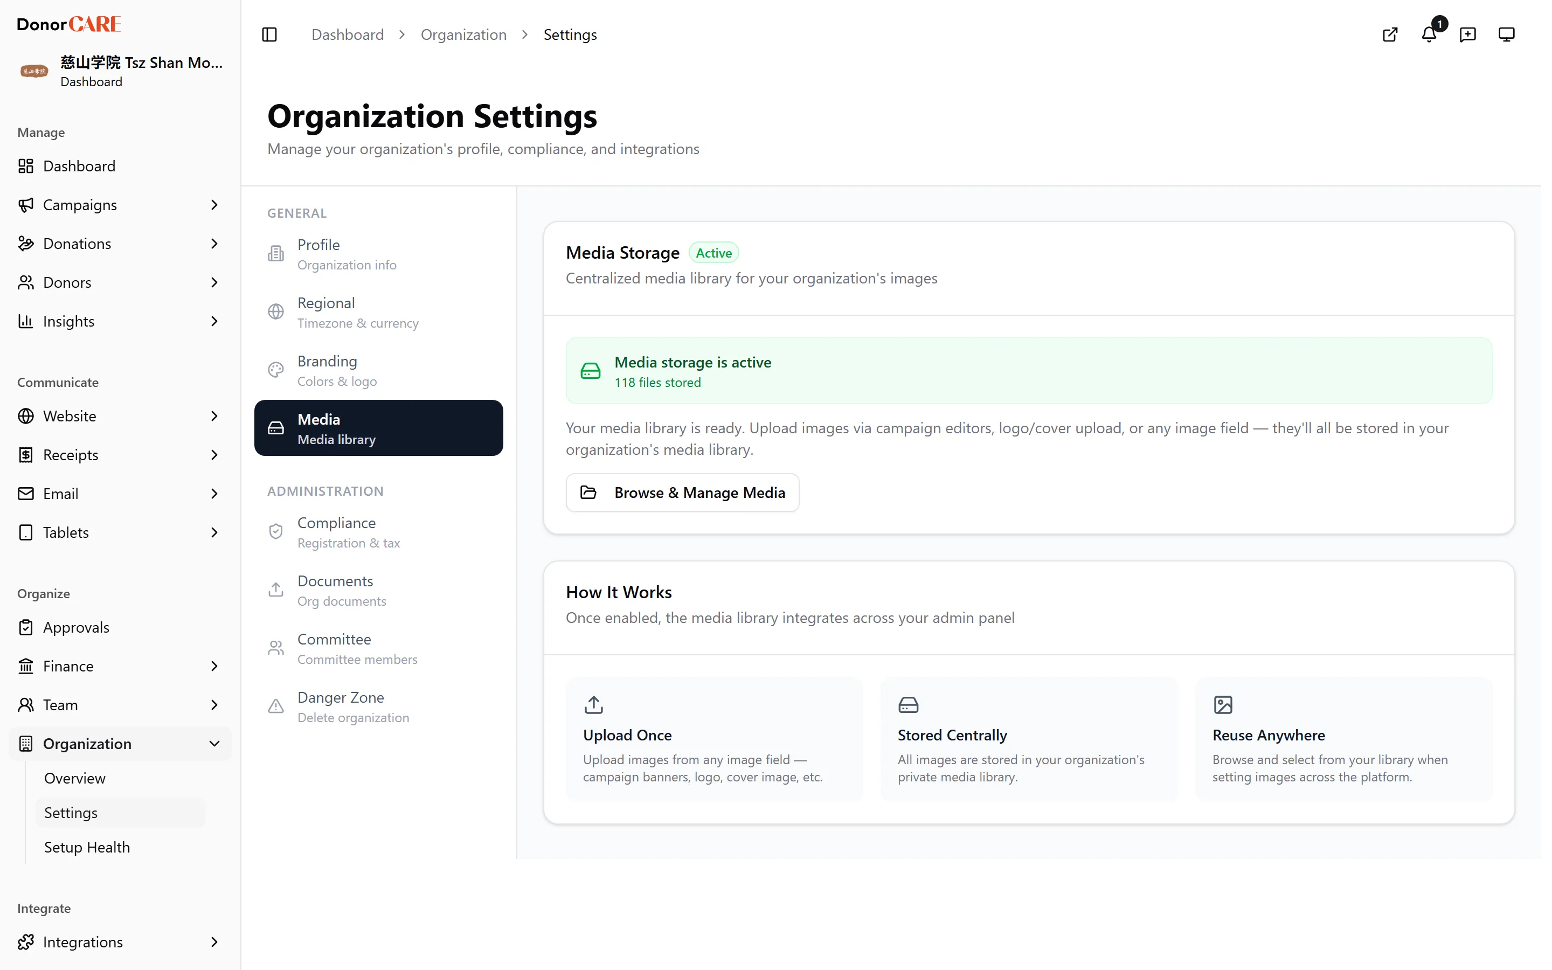Click the Settings breadcrumb text
1552x970 pixels.
tap(570, 34)
